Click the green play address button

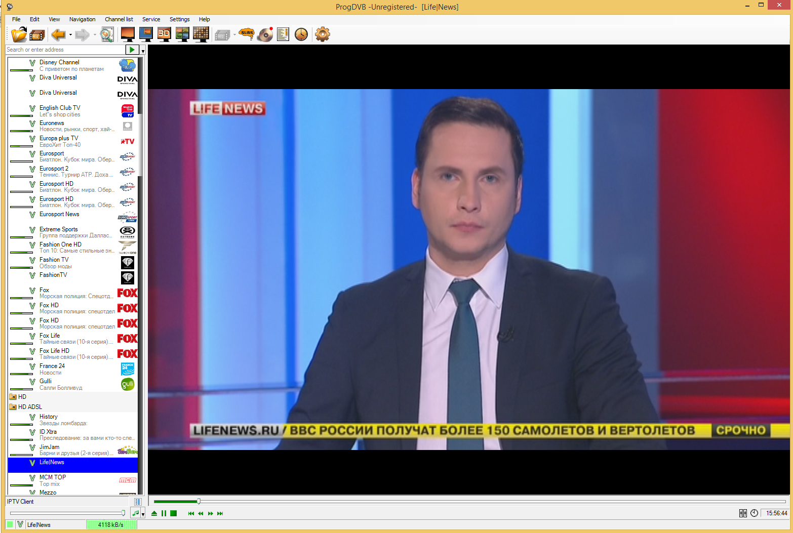132,50
